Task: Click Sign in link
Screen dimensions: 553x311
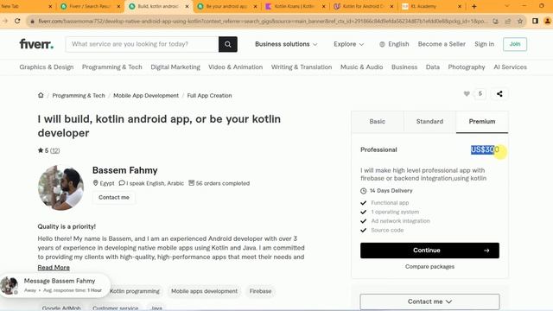Action: click(484, 44)
